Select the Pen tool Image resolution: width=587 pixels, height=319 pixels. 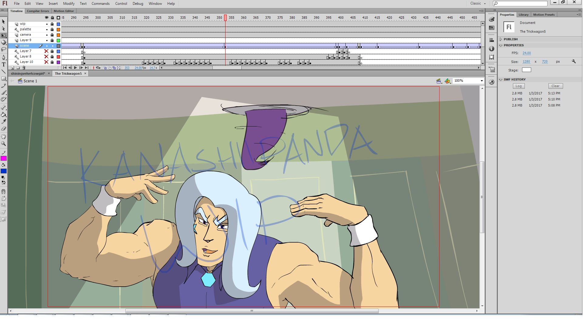click(x=4, y=57)
